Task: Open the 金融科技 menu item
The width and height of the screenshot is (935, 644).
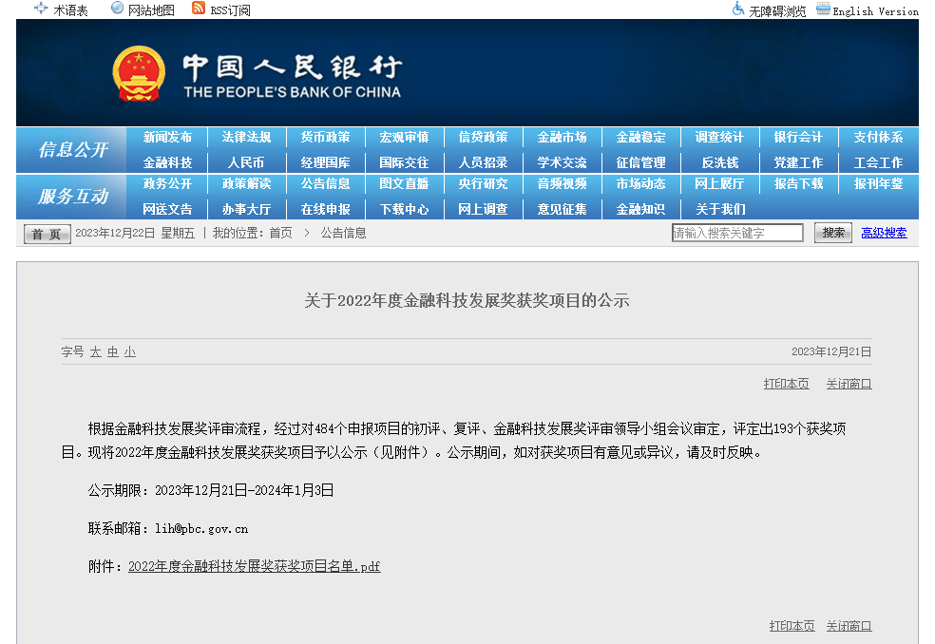Action: pos(167,162)
